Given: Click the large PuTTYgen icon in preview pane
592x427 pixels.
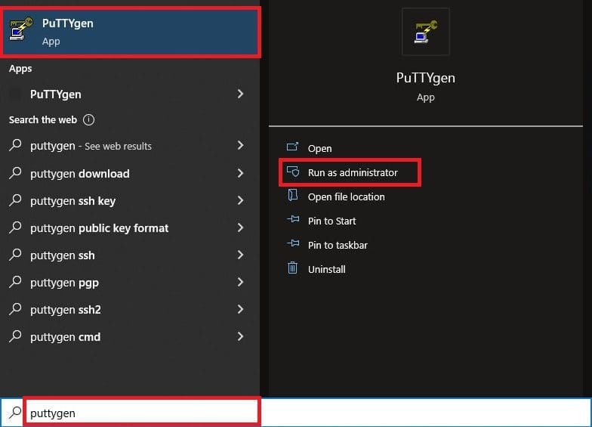Looking at the screenshot, I should coord(426,32).
